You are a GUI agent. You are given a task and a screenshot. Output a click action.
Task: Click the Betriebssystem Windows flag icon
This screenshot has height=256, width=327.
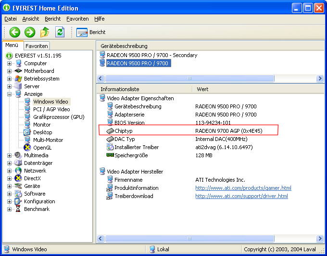tap(18, 79)
